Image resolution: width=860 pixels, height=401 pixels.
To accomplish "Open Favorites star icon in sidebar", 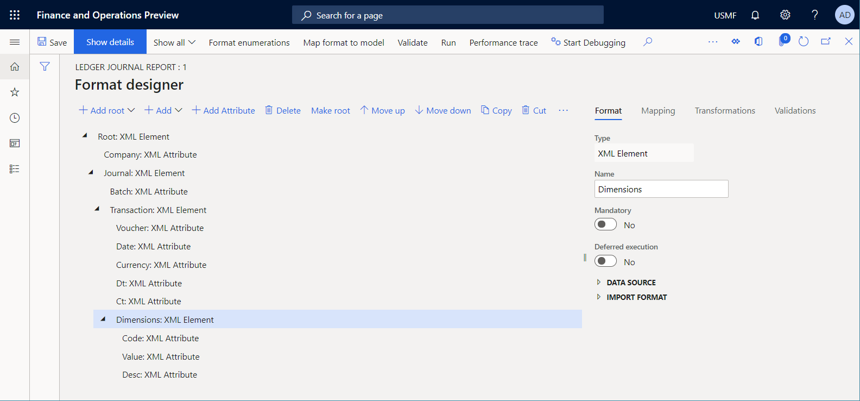I will [15, 92].
